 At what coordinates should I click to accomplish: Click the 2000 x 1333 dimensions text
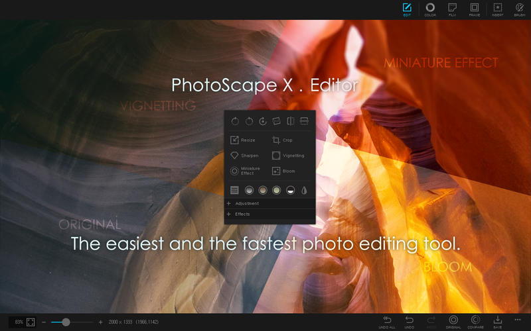[120, 322]
